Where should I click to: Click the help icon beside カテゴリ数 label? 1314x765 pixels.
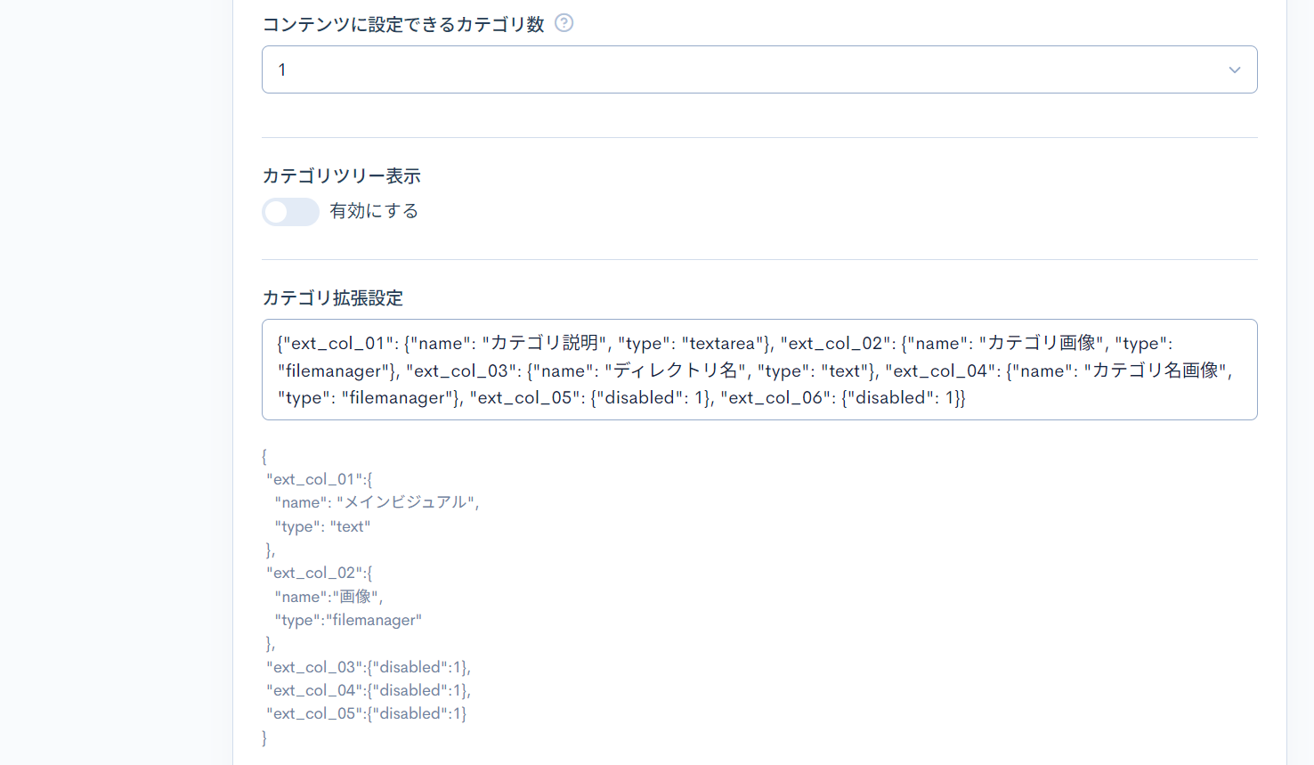[x=564, y=23]
